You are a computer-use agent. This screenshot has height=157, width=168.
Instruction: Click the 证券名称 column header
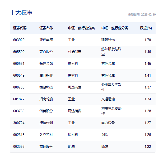46,28
